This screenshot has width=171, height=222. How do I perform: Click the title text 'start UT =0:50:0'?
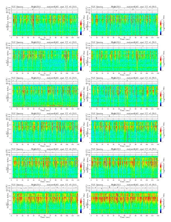[x=148, y=6]
